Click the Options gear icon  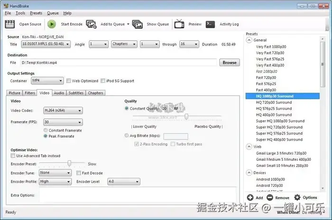297,197
